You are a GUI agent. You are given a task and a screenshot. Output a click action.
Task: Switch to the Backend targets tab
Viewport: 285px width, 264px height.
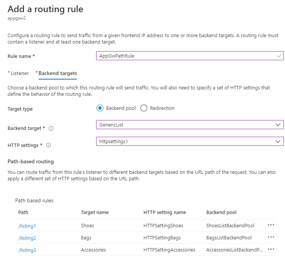pyautogui.click(x=58, y=73)
